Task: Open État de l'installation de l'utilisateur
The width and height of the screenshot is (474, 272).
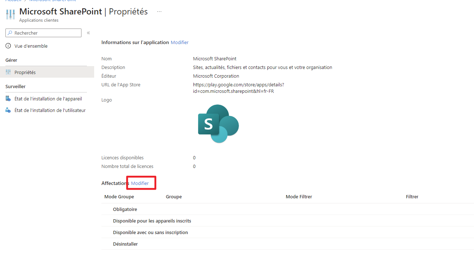Action: tap(50, 110)
